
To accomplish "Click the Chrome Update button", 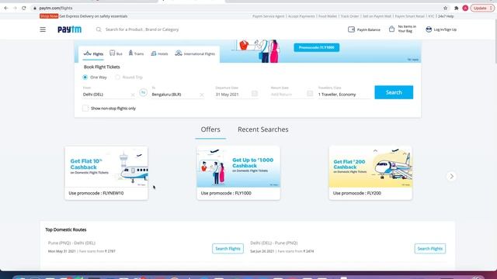I will pos(482,8).
